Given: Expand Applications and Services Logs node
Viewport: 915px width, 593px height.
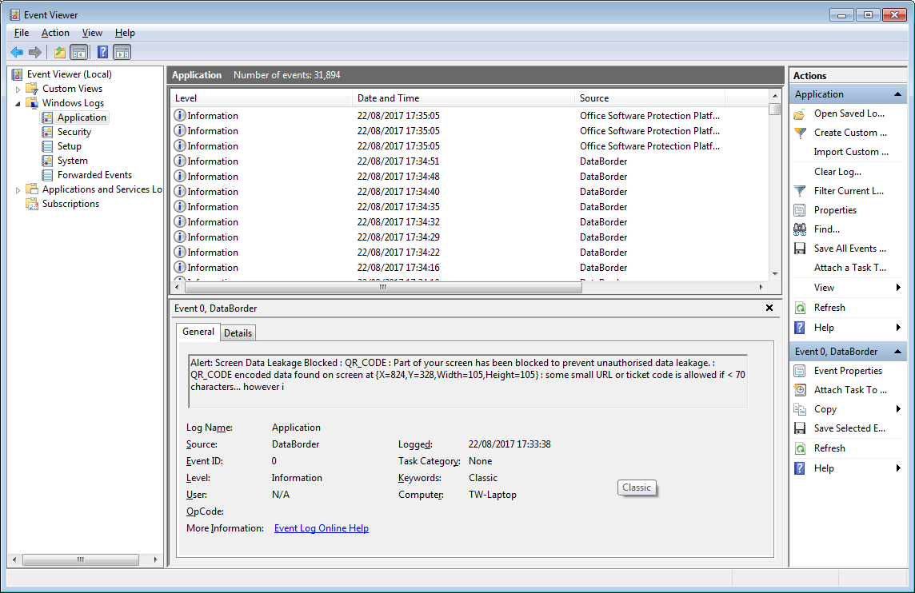Looking at the screenshot, I should coord(18,189).
